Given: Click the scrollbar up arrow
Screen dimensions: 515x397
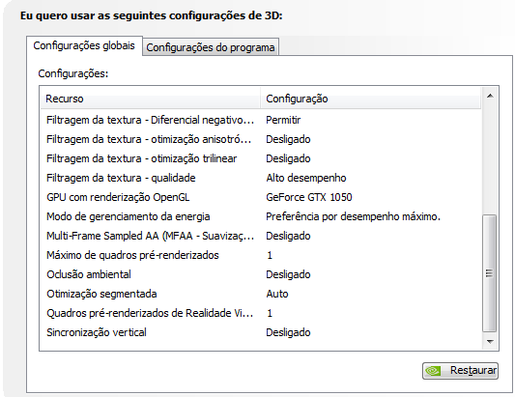Looking at the screenshot, I should 490,96.
